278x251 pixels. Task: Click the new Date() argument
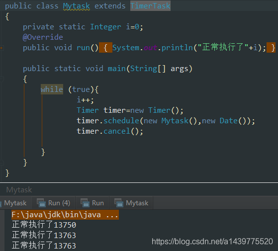coord(226,121)
